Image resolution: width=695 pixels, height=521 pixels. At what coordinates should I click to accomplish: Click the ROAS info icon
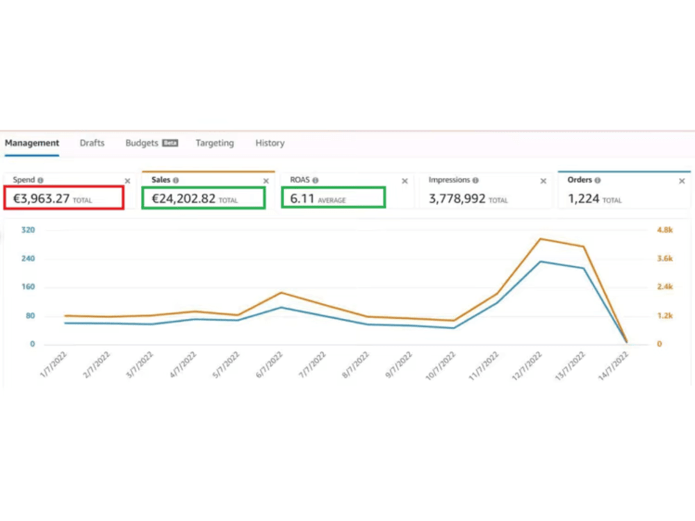click(x=316, y=181)
